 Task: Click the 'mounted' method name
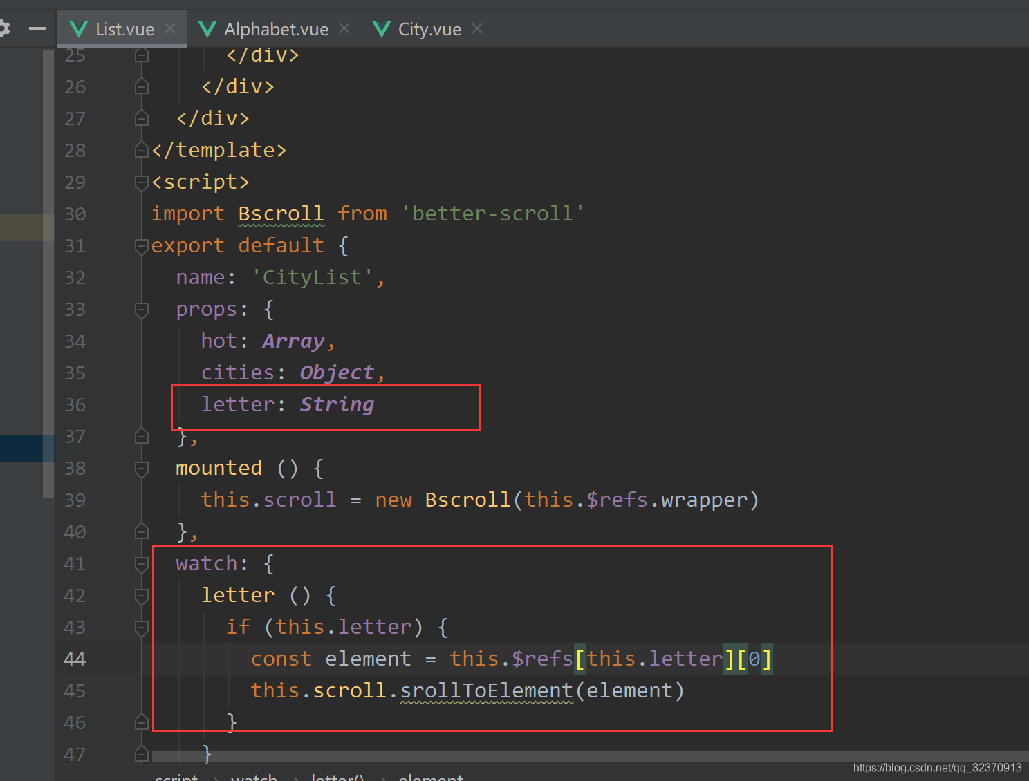219,468
